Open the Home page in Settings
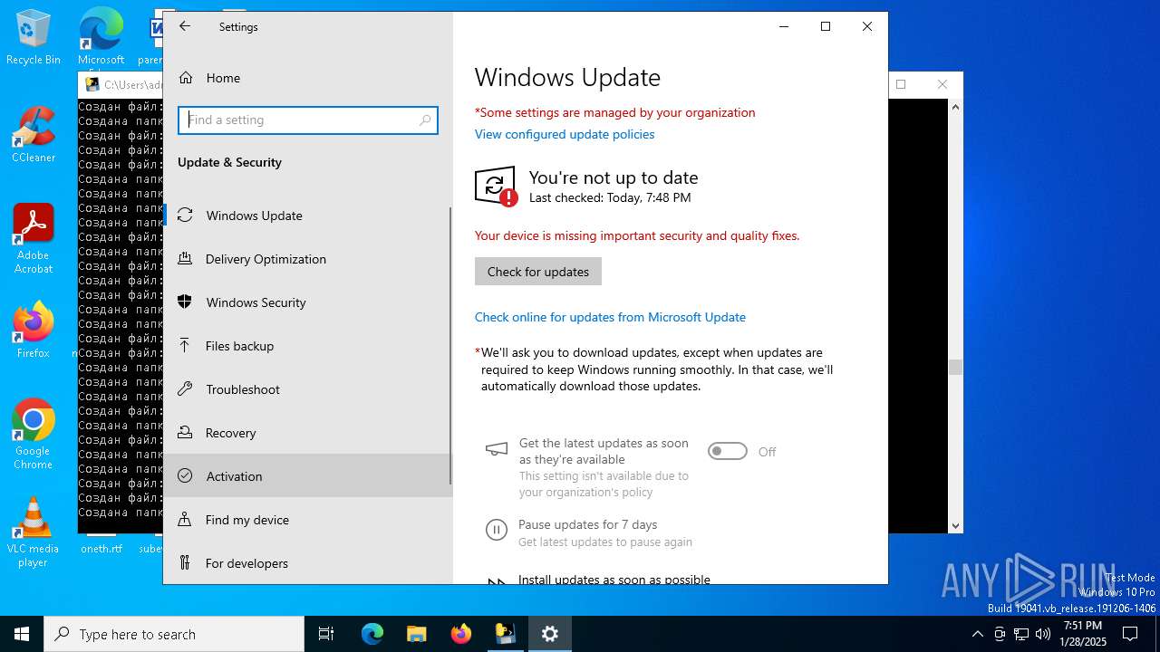Viewport: 1160px width, 652px height. point(307,78)
